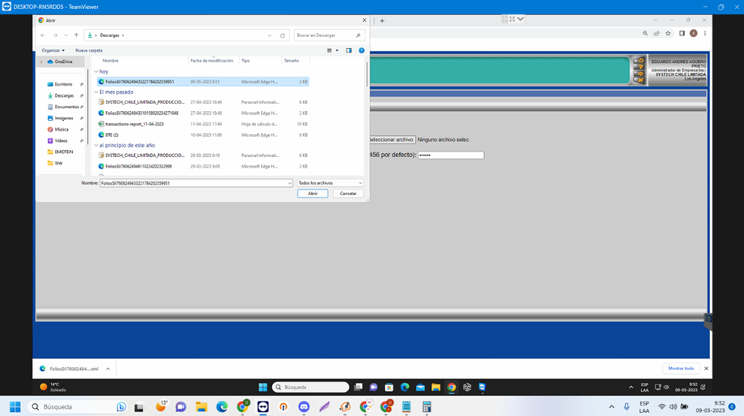Click the Windows Start button on taskbar
This screenshot has height=416, width=744.
pyautogui.click(x=15, y=407)
